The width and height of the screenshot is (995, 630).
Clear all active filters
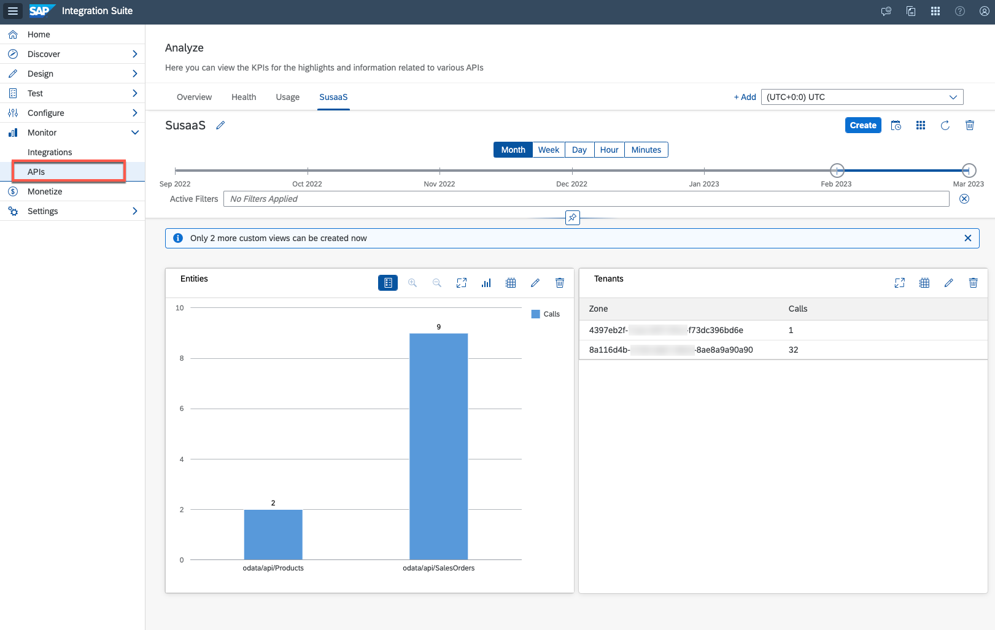click(x=964, y=199)
